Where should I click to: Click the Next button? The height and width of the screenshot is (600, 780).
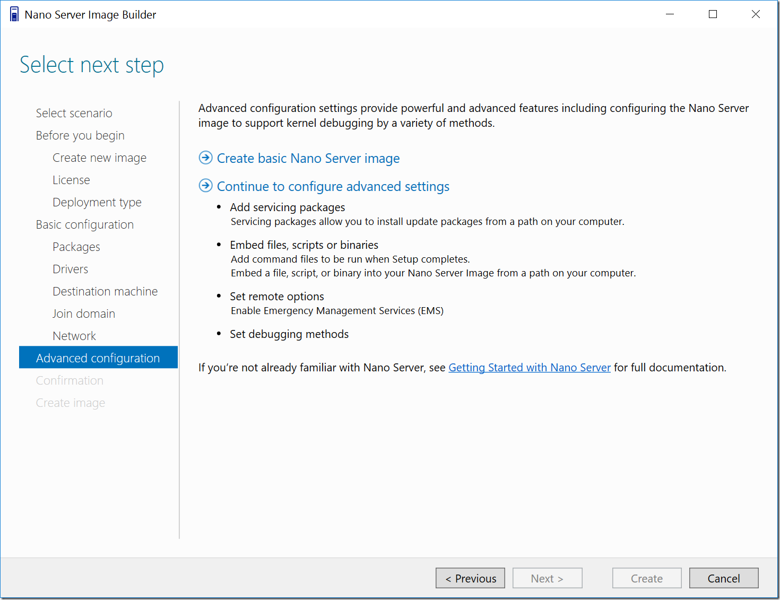point(547,578)
